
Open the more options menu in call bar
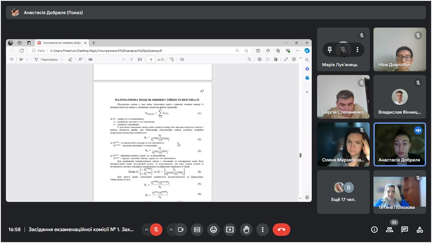[x=262, y=229]
